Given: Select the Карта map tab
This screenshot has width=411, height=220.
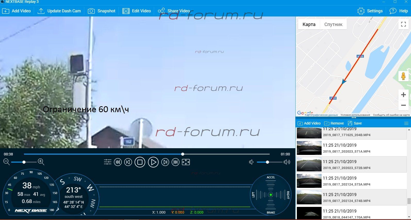Looking at the screenshot, I should click(x=309, y=24).
